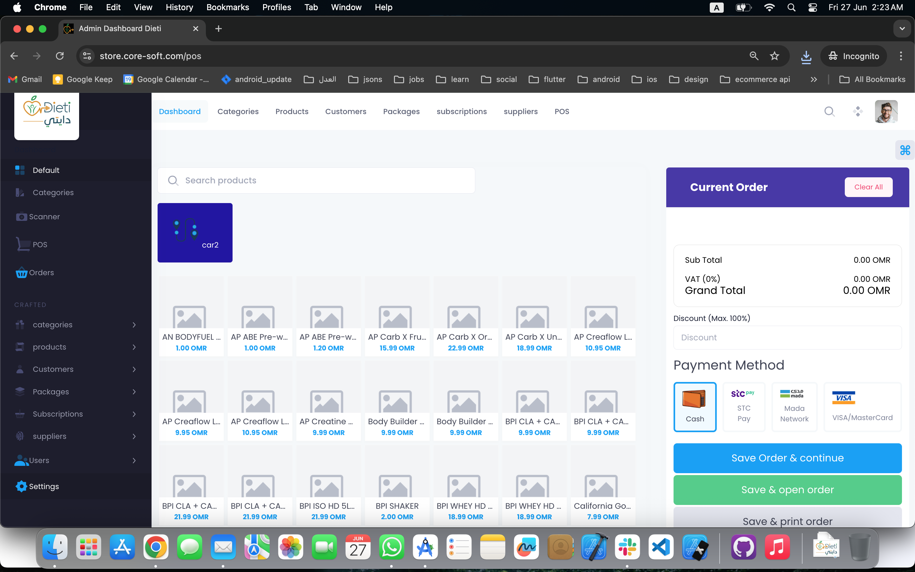The width and height of the screenshot is (915, 572).
Task: Click the POS cart icon in sidebar
Action: 23,244
